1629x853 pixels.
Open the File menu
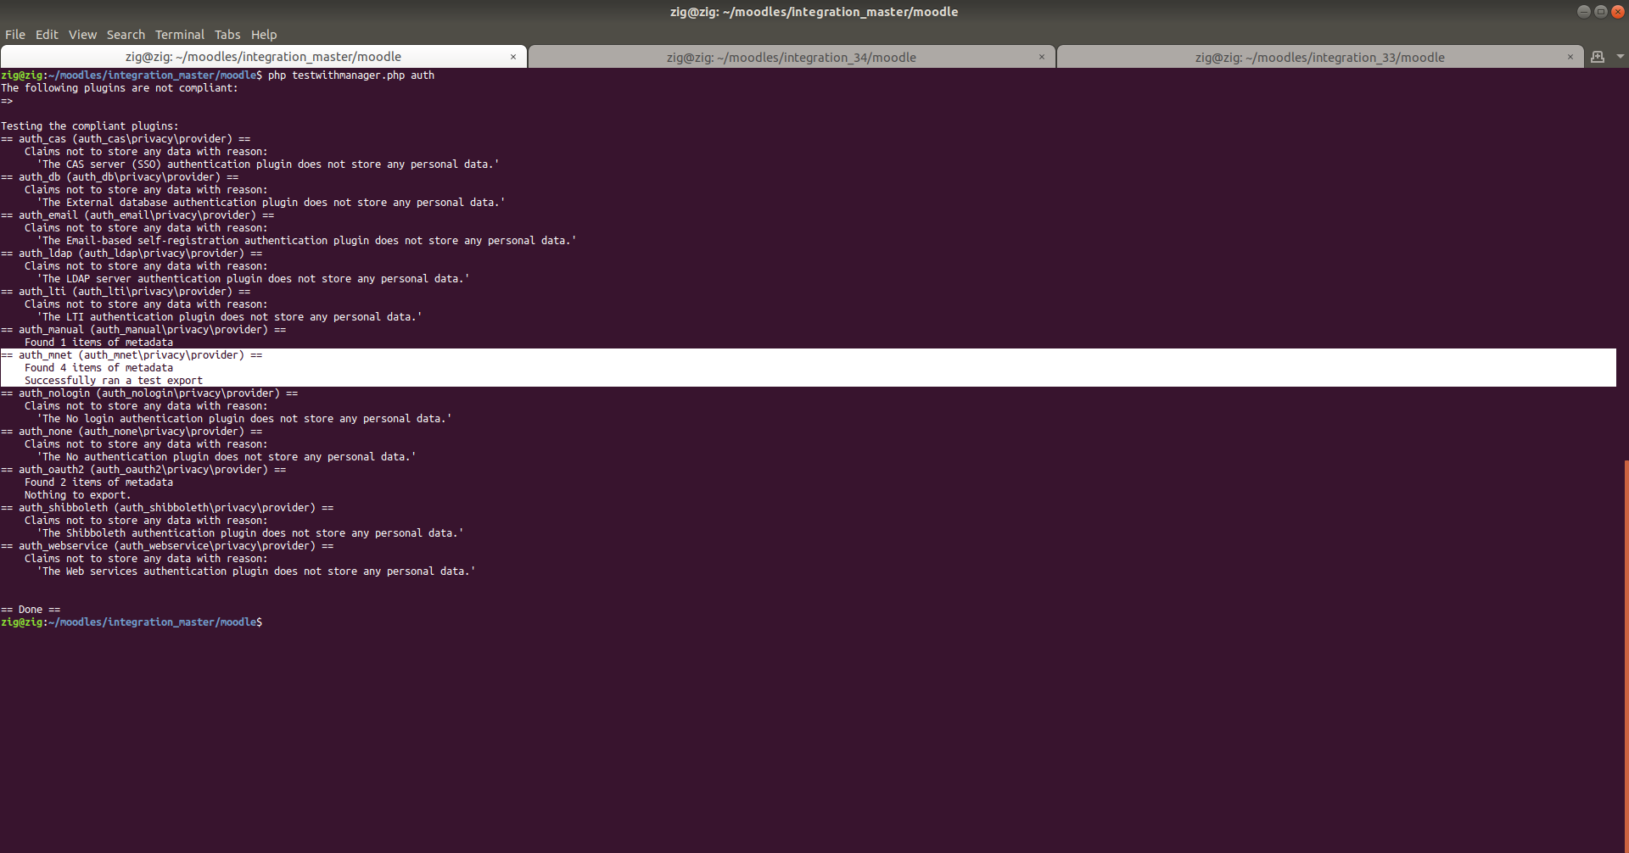point(15,35)
